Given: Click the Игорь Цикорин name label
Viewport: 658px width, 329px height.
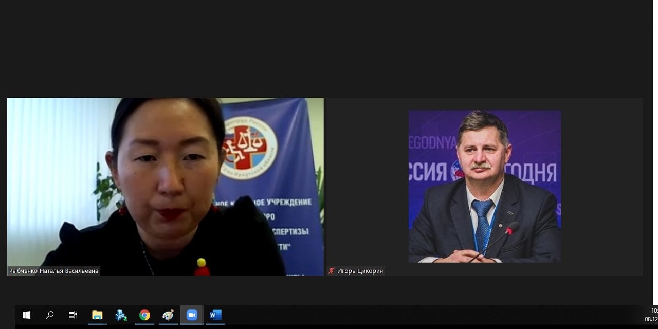Looking at the screenshot, I should pyautogui.click(x=360, y=271).
